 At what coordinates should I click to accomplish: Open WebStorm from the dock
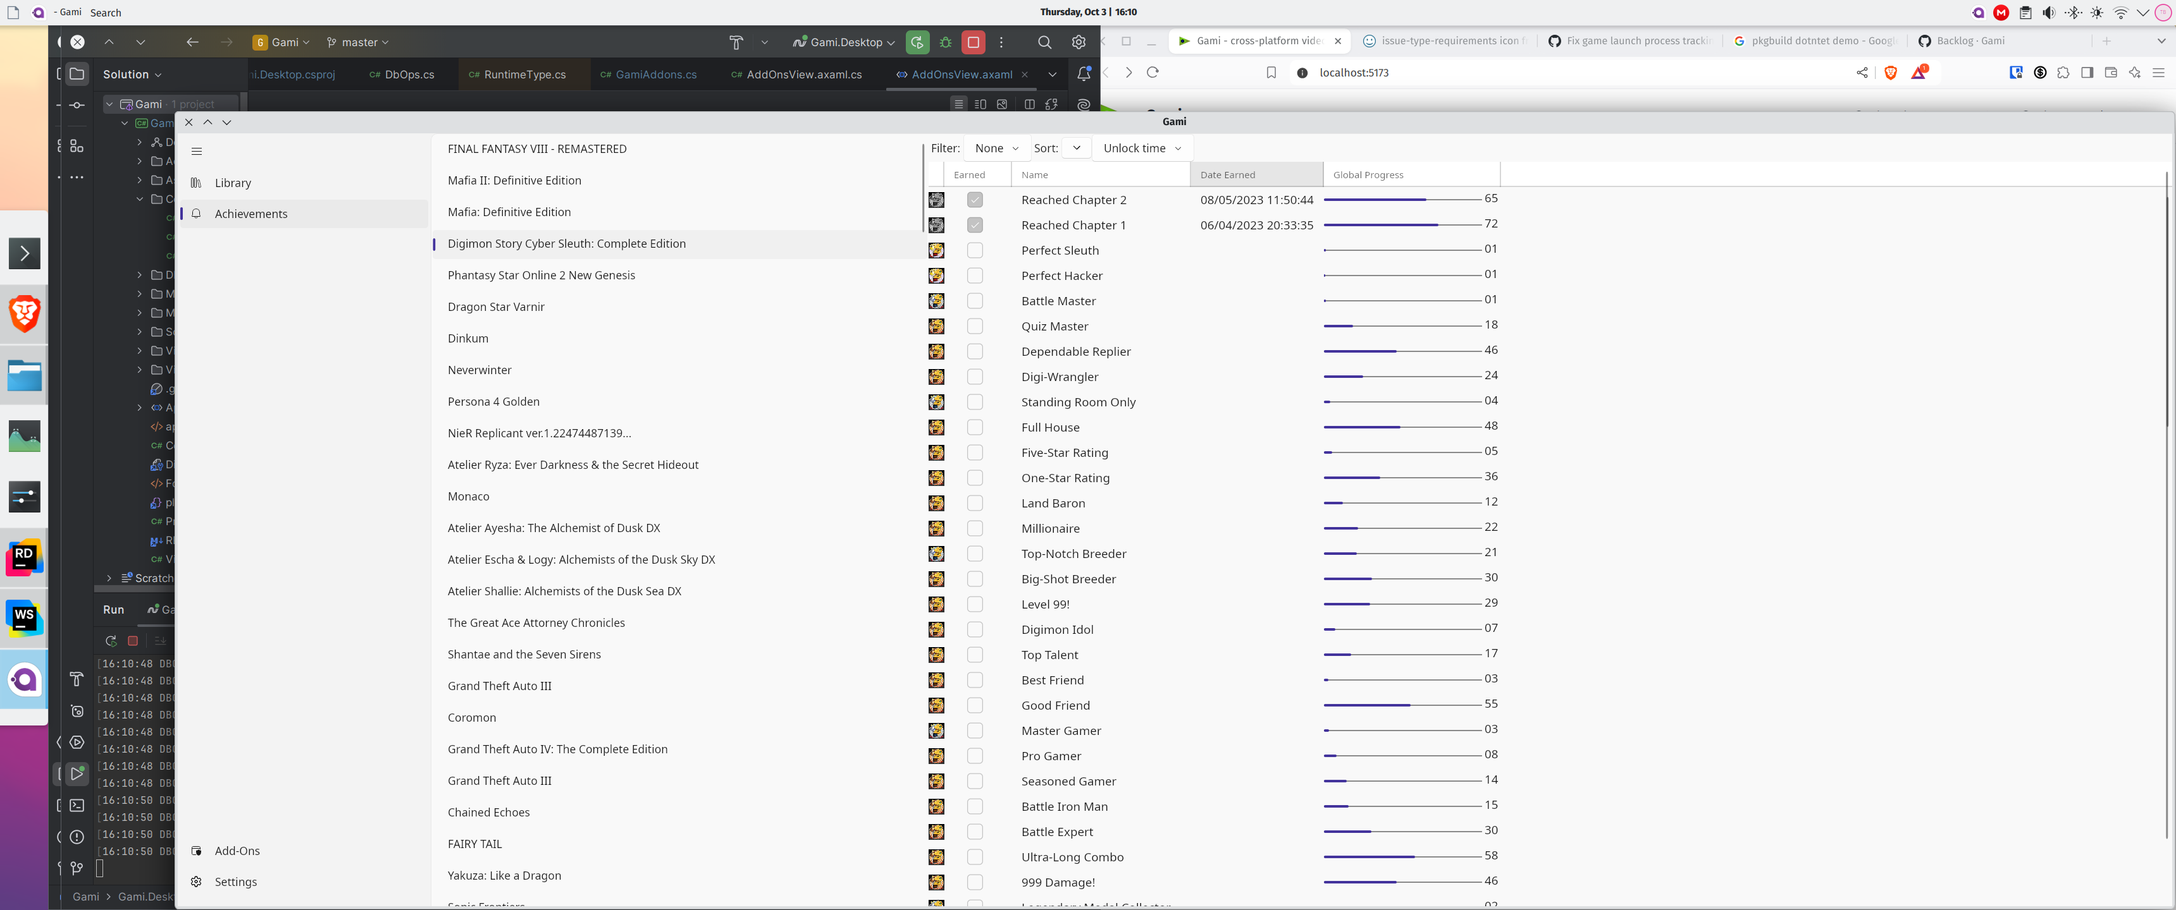25,618
